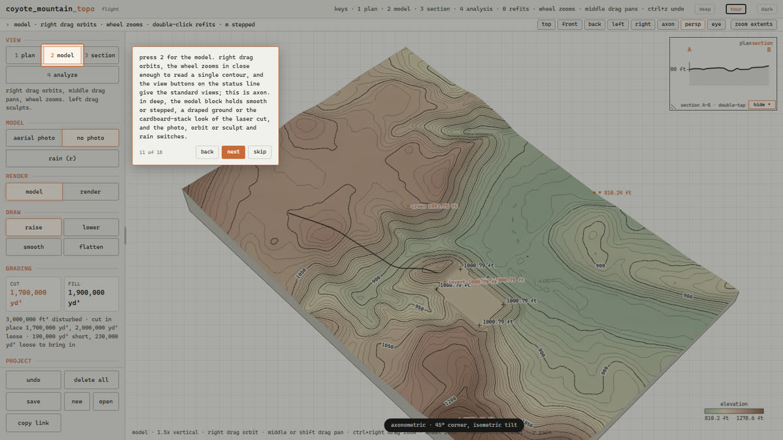Toggle the rain (r) simulation

point(63,158)
